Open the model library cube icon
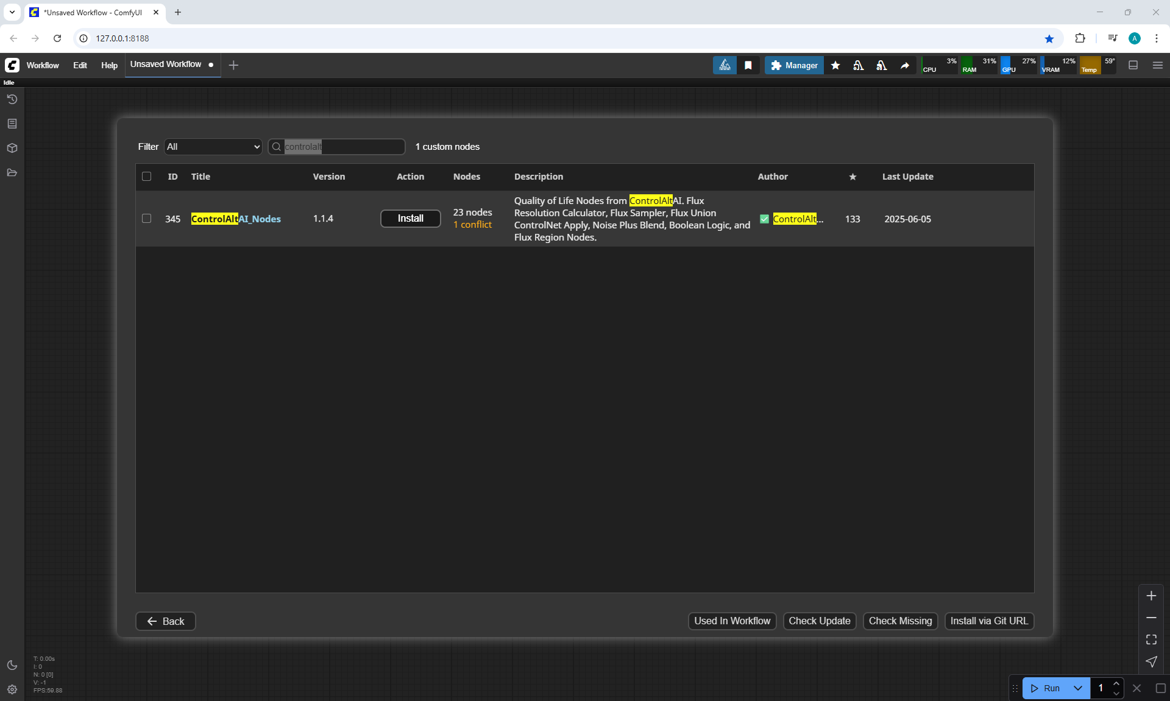This screenshot has width=1170, height=701. (x=12, y=148)
